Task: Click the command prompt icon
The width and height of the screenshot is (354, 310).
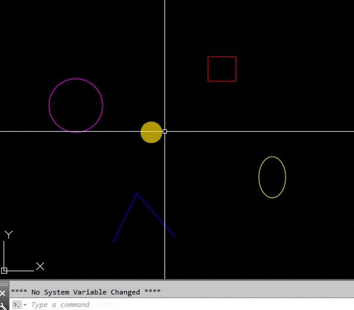Action: (17, 305)
